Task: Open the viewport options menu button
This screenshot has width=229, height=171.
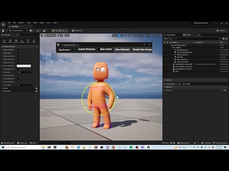Action: (42, 35)
